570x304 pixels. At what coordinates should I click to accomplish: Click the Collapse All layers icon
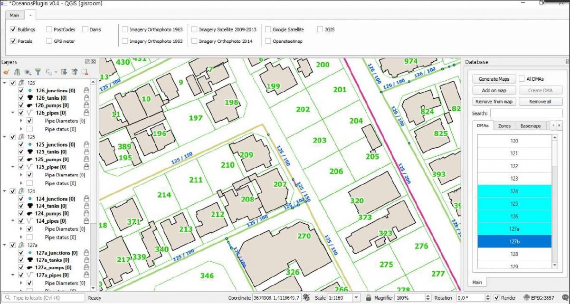click(74, 72)
